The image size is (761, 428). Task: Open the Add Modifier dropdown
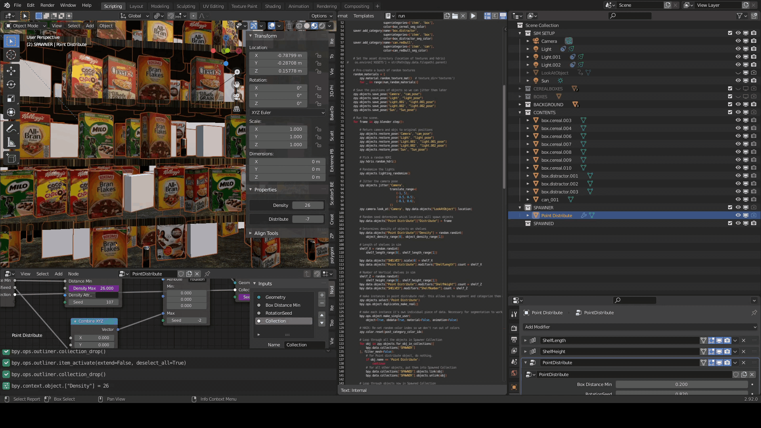(640, 327)
